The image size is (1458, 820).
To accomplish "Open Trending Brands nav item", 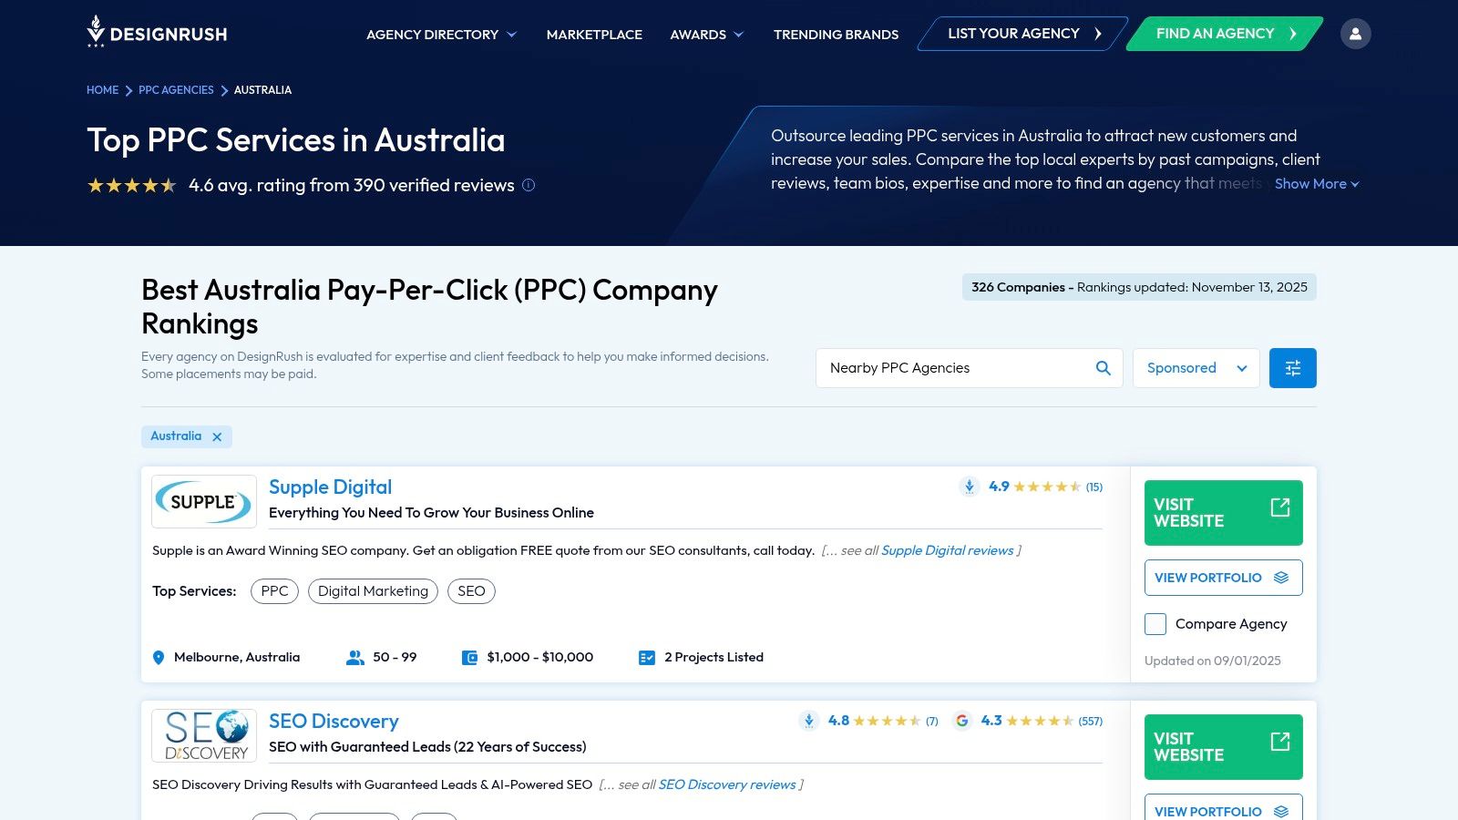I will 836,35.
